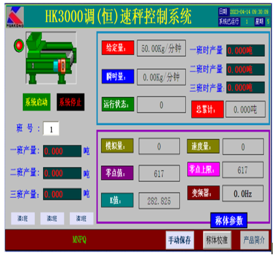Click the 二班产量 value display

coord(62,173)
